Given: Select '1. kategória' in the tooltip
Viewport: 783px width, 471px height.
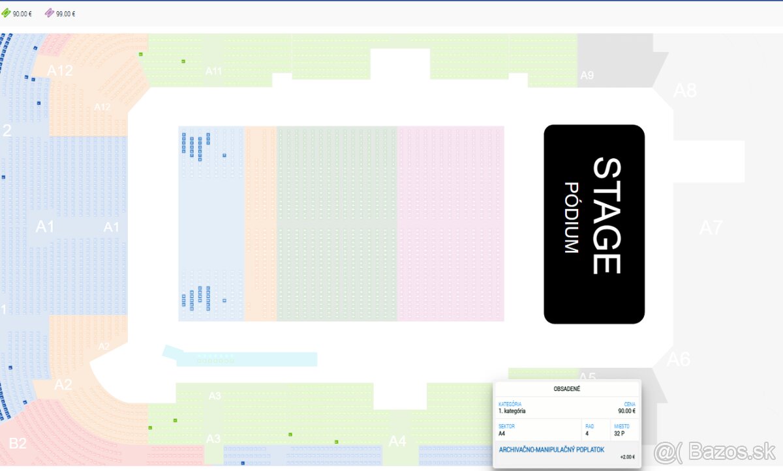Looking at the screenshot, I should pos(512,411).
